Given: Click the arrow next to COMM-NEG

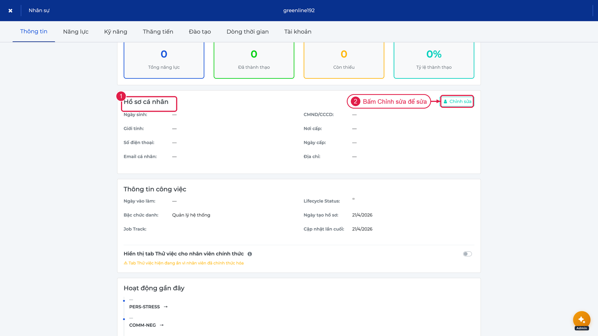Looking at the screenshot, I should tap(162, 325).
